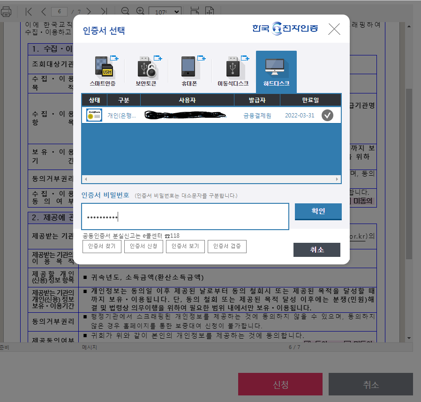Sort by the 만료일 column header
This screenshot has height=402, width=421.
[x=311, y=100]
